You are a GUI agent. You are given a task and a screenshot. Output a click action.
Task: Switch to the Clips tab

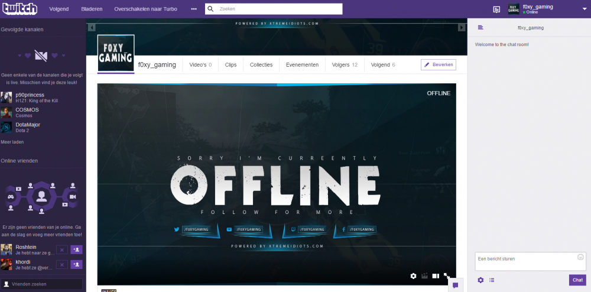click(230, 65)
